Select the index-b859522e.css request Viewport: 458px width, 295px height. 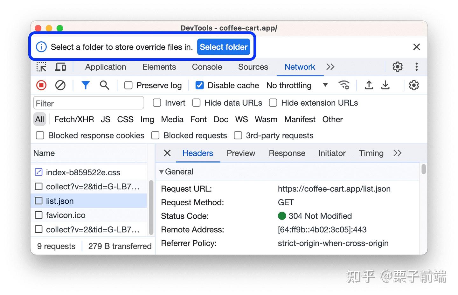coord(89,172)
